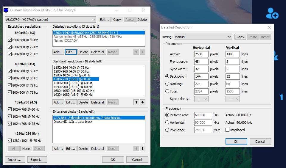Click the horizontal Front porch field

(x=201, y=62)
